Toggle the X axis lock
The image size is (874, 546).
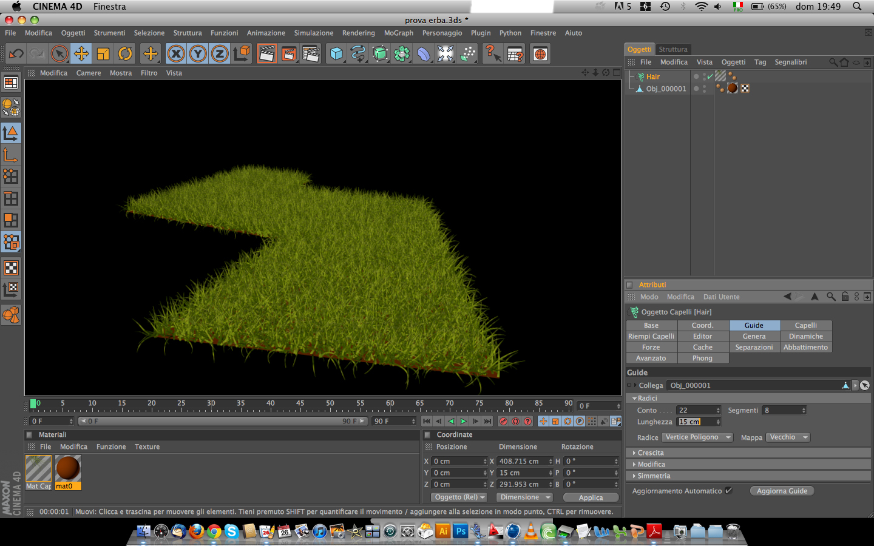click(176, 54)
